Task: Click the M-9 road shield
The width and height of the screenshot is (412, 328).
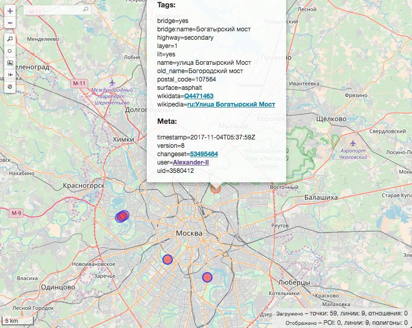Action: click(x=16, y=213)
